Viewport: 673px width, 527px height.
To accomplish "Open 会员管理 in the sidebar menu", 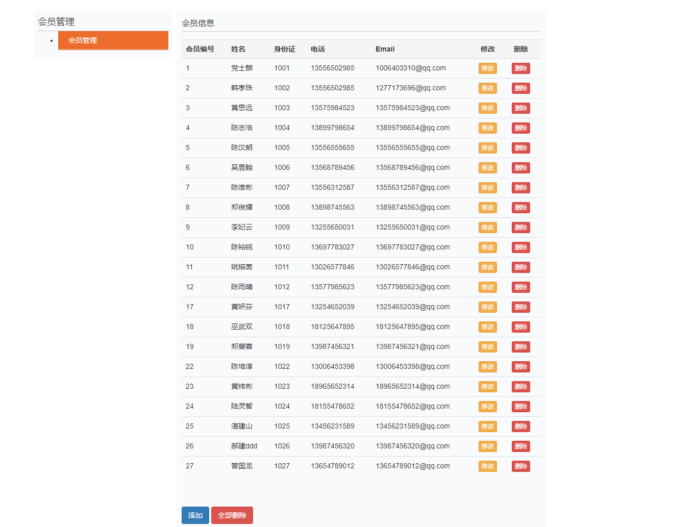I will point(113,40).
